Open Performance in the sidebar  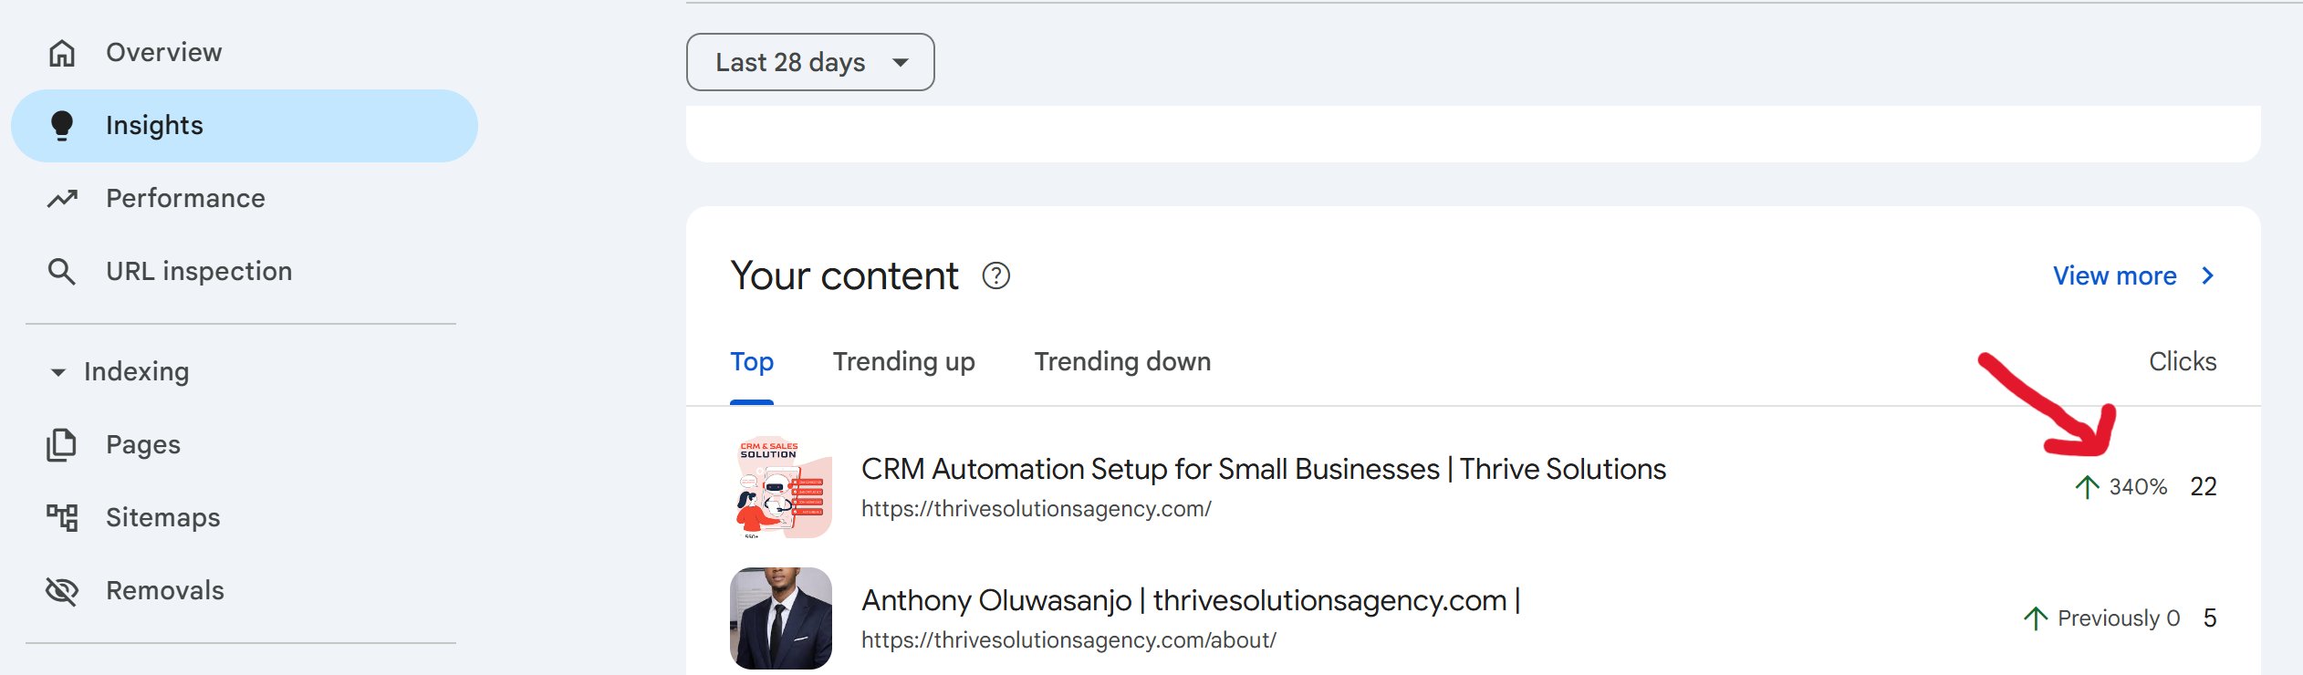pyautogui.click(x=185, y=198)
